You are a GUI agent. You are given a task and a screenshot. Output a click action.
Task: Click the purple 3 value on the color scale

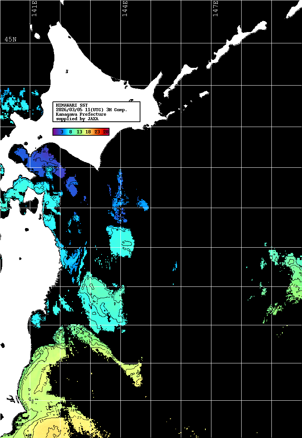(x=62, y=132)
